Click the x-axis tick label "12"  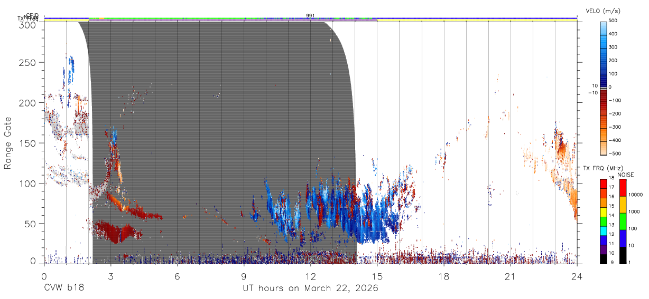pos(310,276)
